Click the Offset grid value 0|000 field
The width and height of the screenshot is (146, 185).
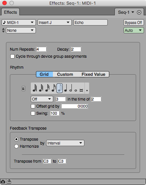click(75, 106)
